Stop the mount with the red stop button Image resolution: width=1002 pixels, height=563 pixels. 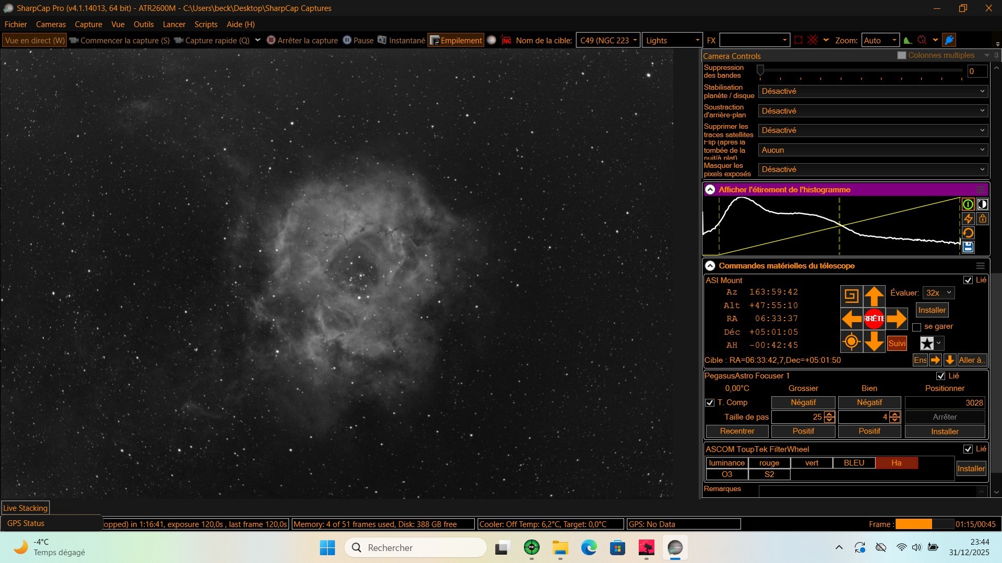[x=874, y=319]
